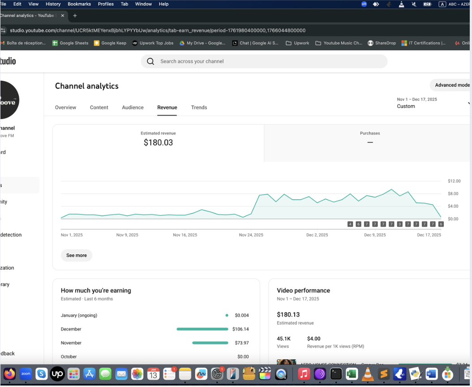The width and height of the screenshot is (472, 387).
Task: Open Upwork app in the dock
Action: click(x=57, y=374)
